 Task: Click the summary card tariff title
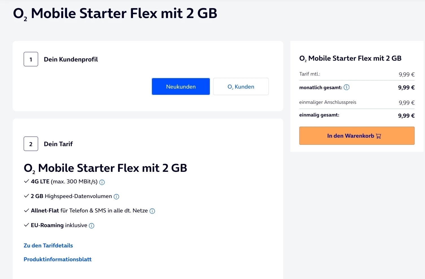(x=350, y=58)
